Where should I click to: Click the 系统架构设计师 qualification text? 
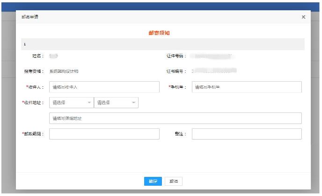point(67,72)
